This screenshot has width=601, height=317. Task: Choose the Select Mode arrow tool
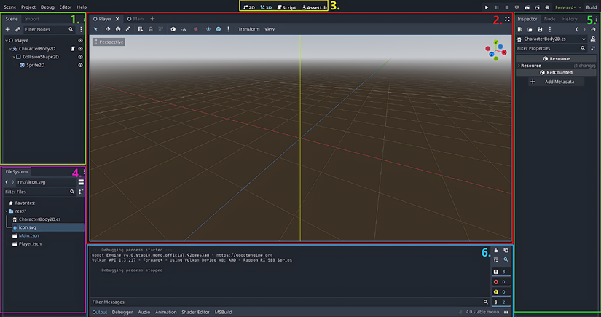95,29
